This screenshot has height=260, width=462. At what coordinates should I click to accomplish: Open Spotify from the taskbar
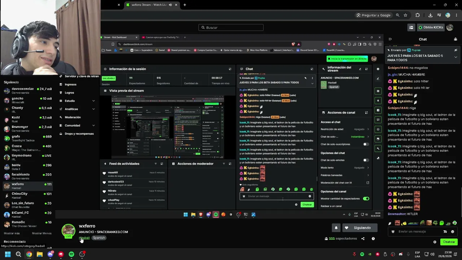pyautogui.click(x=71, y=254)
